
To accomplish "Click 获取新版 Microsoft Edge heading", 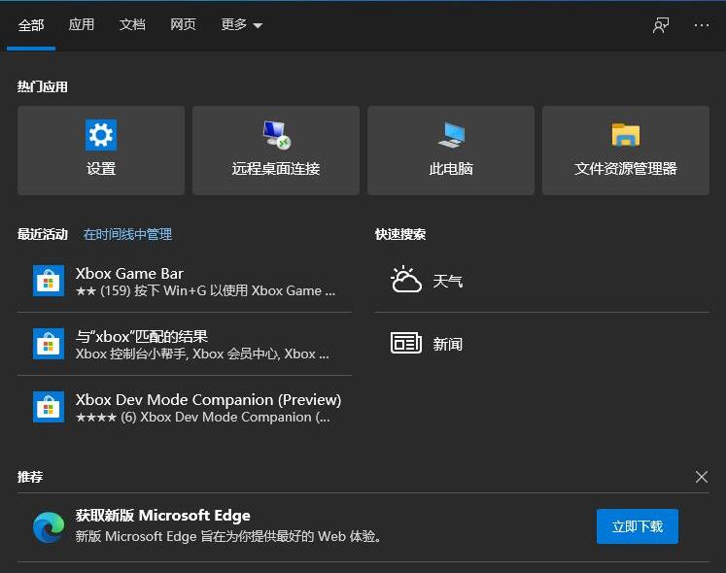I will coord(163,515).
